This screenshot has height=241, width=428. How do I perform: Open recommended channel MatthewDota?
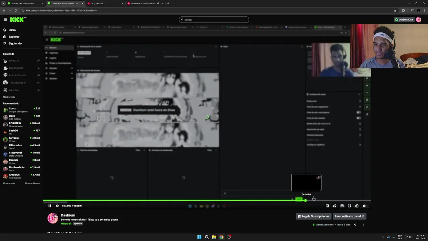tap(21, 169)
